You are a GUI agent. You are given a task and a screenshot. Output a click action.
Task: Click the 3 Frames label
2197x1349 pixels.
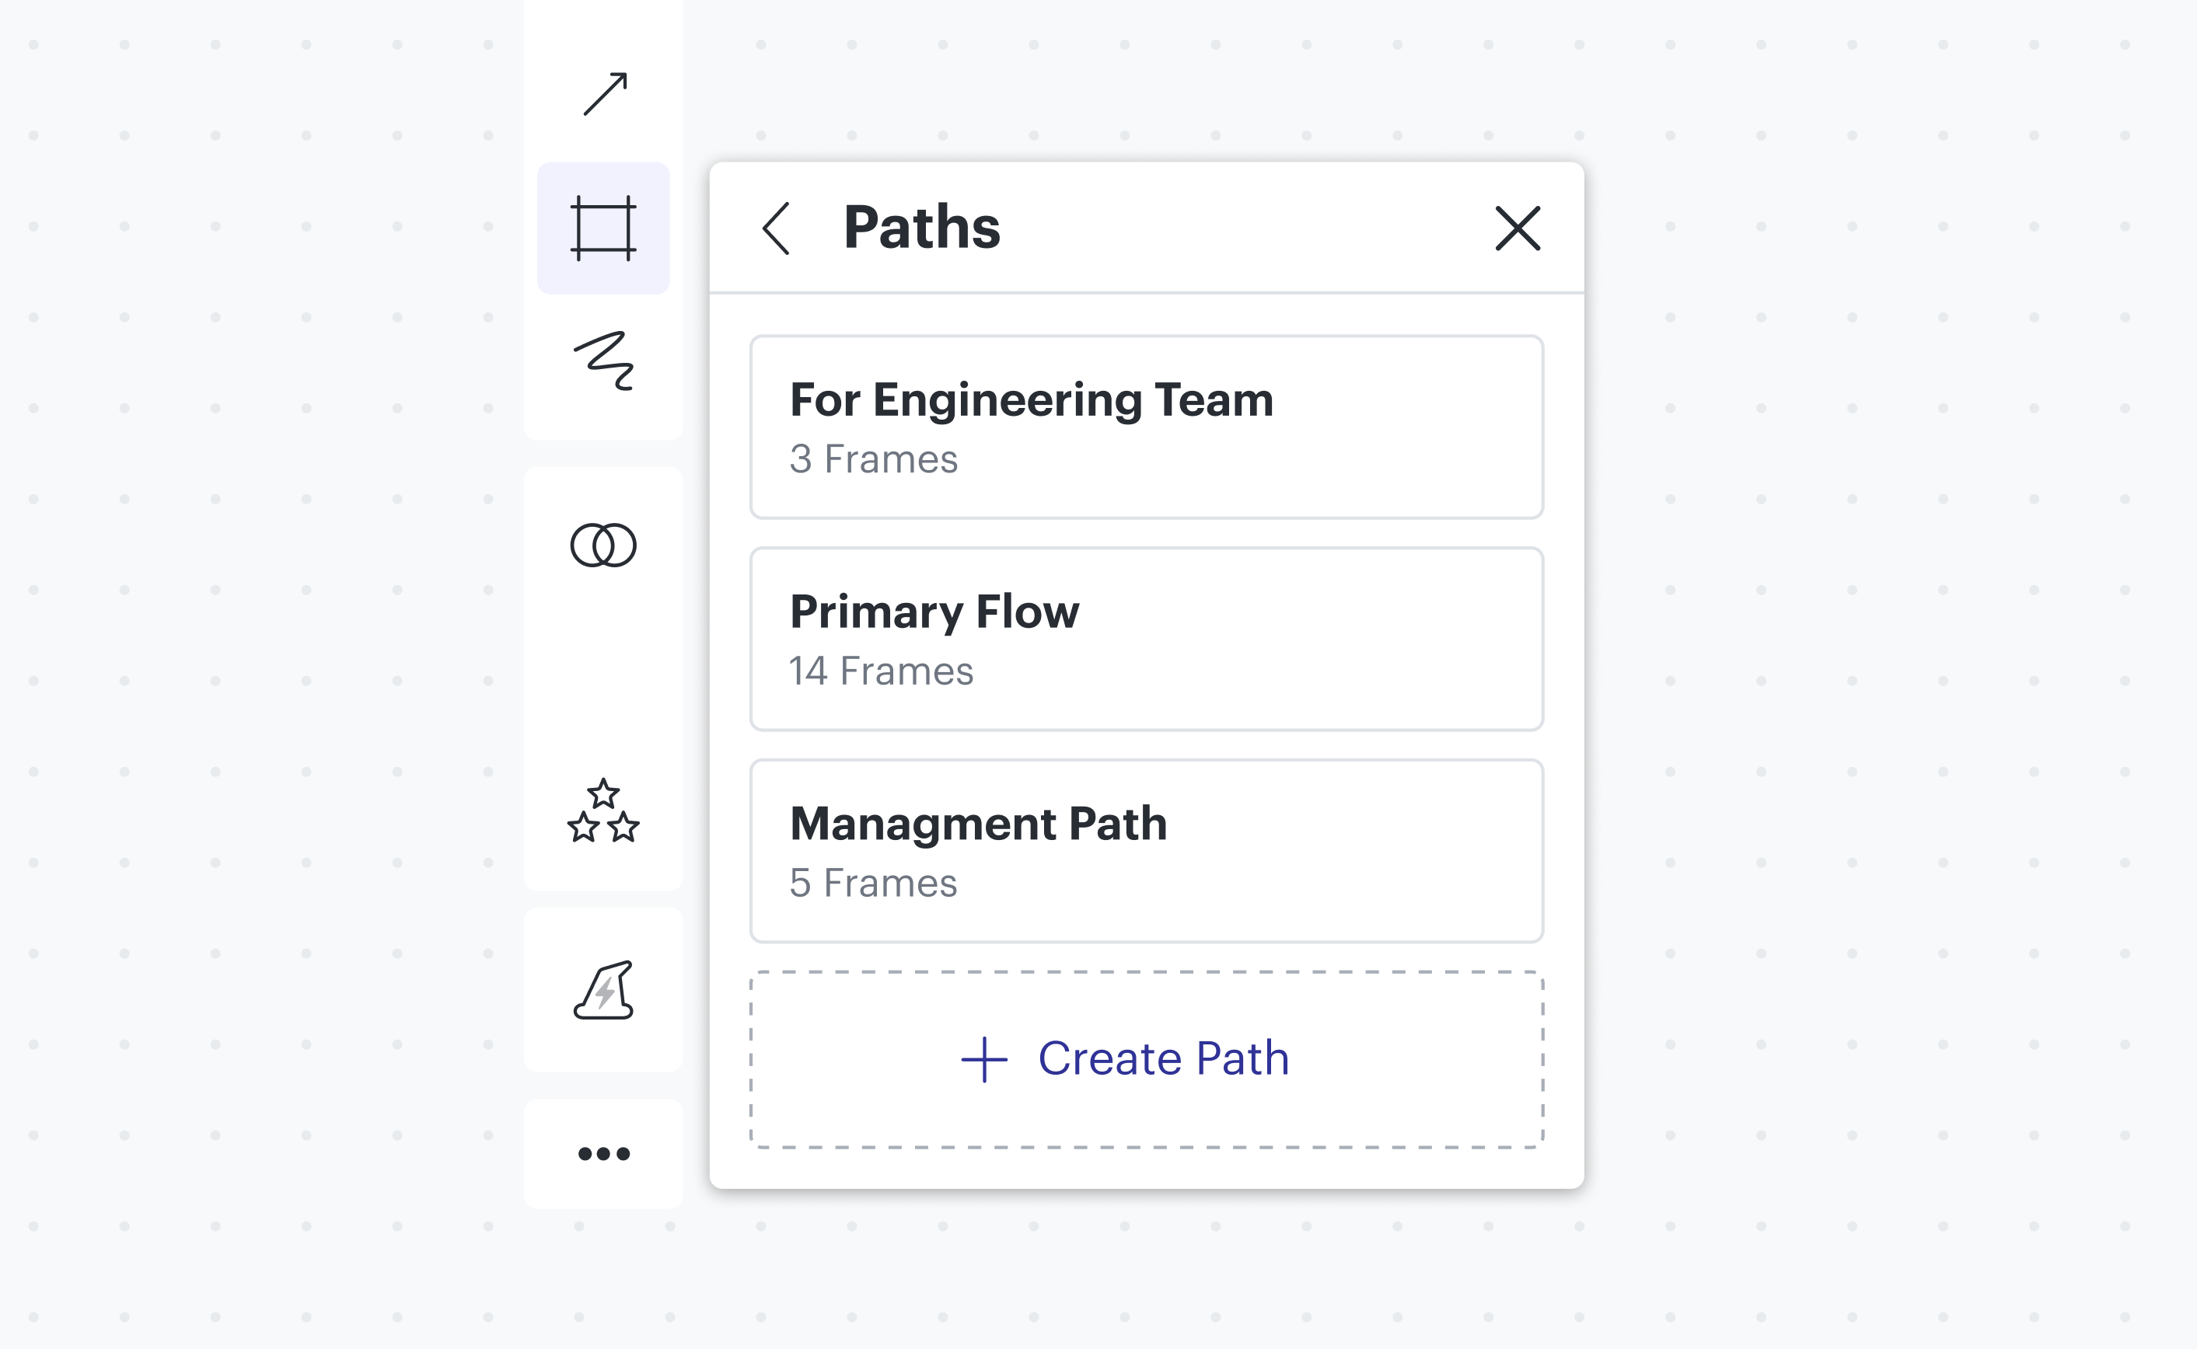[873, 459]
